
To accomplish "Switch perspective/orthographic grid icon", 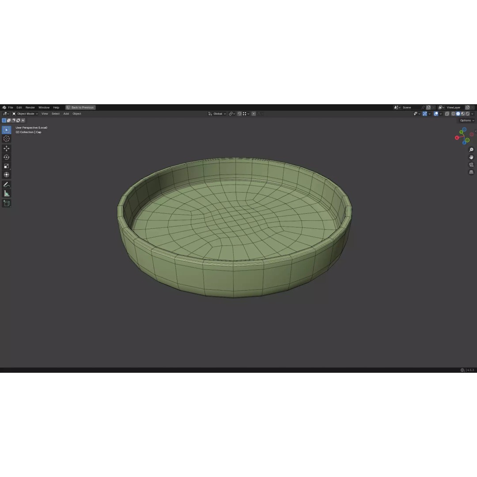I will (471, 172).
